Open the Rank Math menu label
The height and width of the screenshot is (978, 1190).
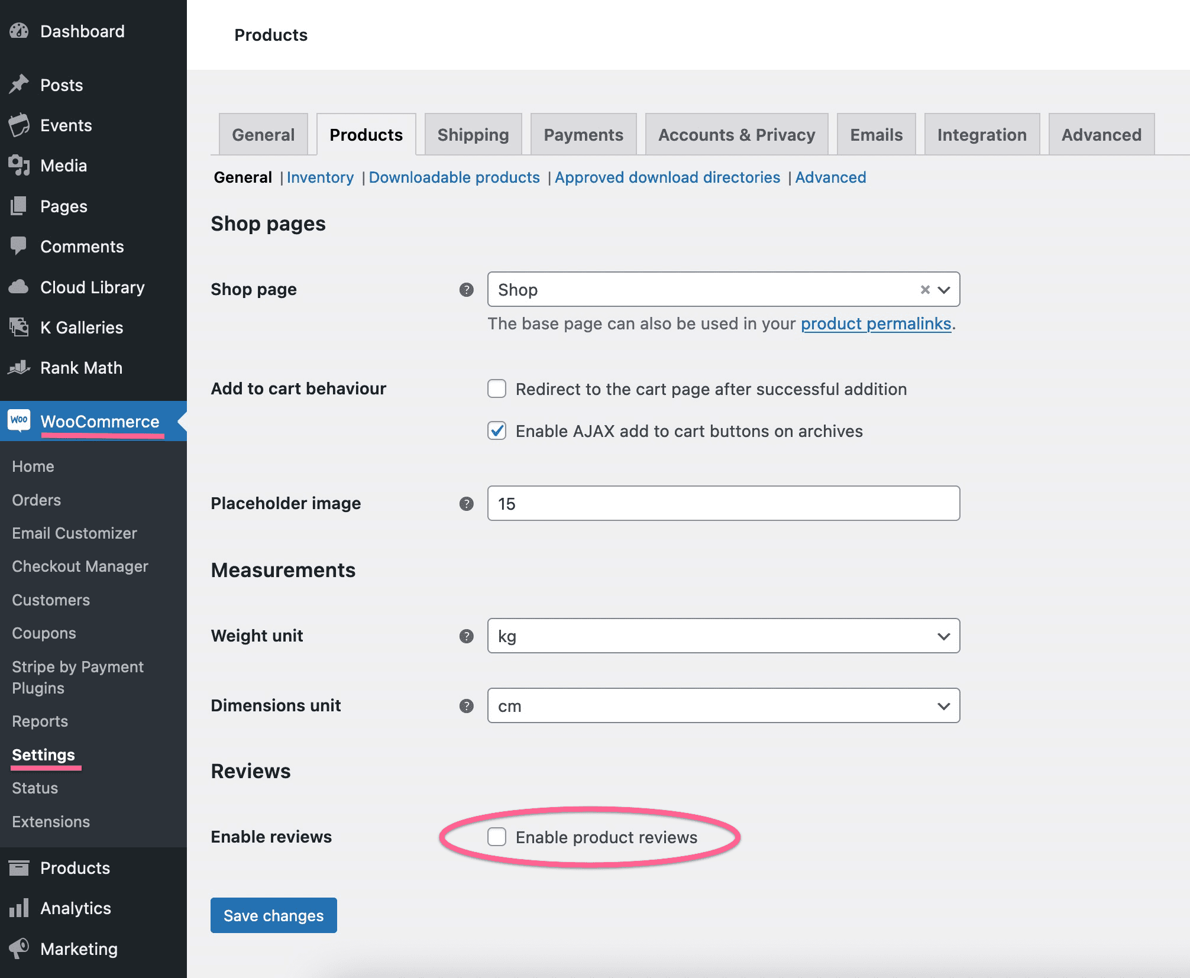(x=81, y=367)
